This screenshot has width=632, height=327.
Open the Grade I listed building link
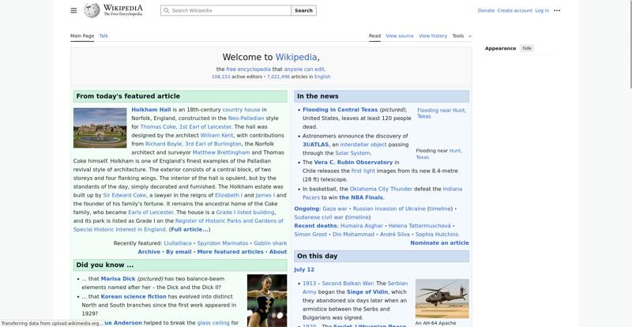[245, 212]
